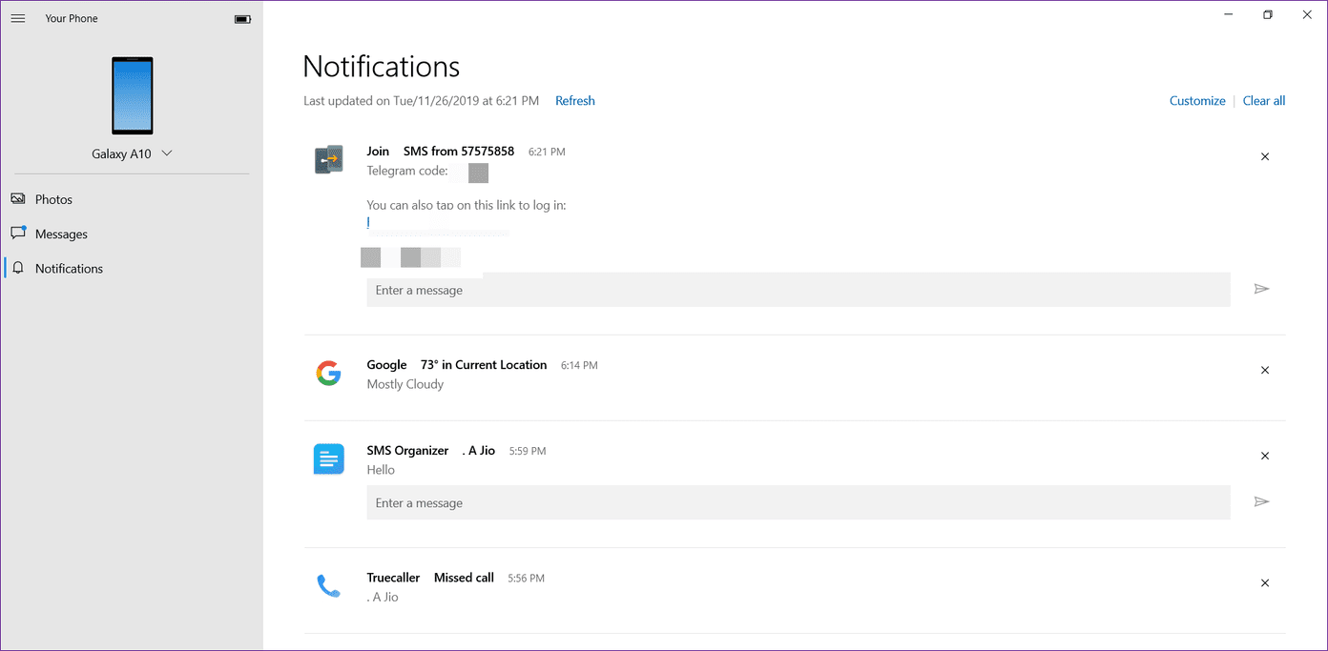1328x651 pixels.
Task: Dismiss the Truecaller missed call notification
Action: pyautogui.click(x=1265, y=582)
